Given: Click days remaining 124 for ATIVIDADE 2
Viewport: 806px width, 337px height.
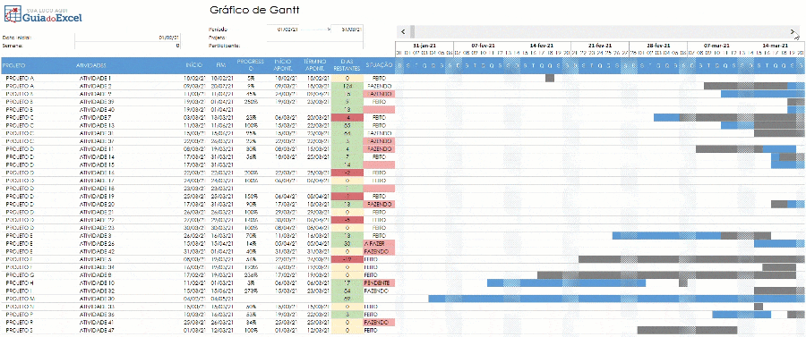Looking at the screenshot, I should coord(347,86).
